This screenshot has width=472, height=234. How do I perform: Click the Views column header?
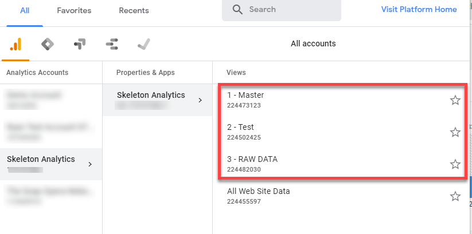236,73
